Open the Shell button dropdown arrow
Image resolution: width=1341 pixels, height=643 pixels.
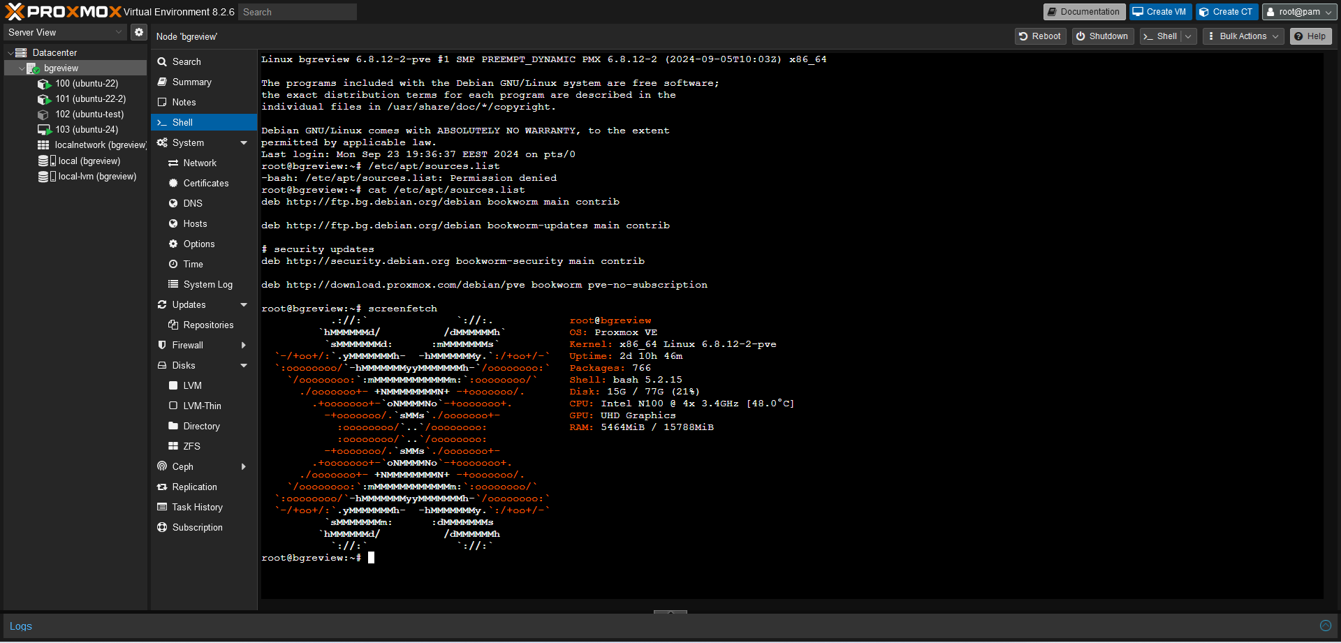1189,36
